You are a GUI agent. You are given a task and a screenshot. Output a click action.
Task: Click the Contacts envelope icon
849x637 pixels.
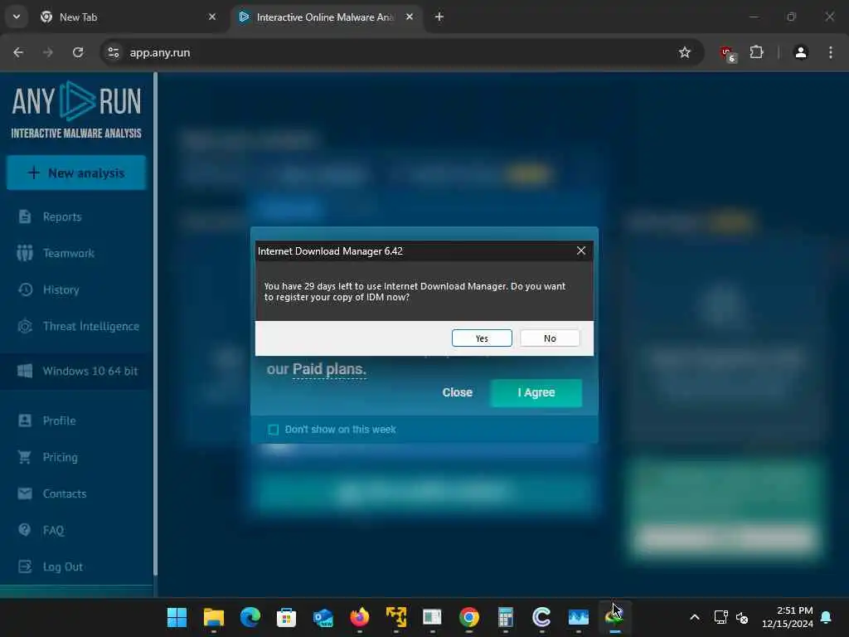tap(25, 494)
